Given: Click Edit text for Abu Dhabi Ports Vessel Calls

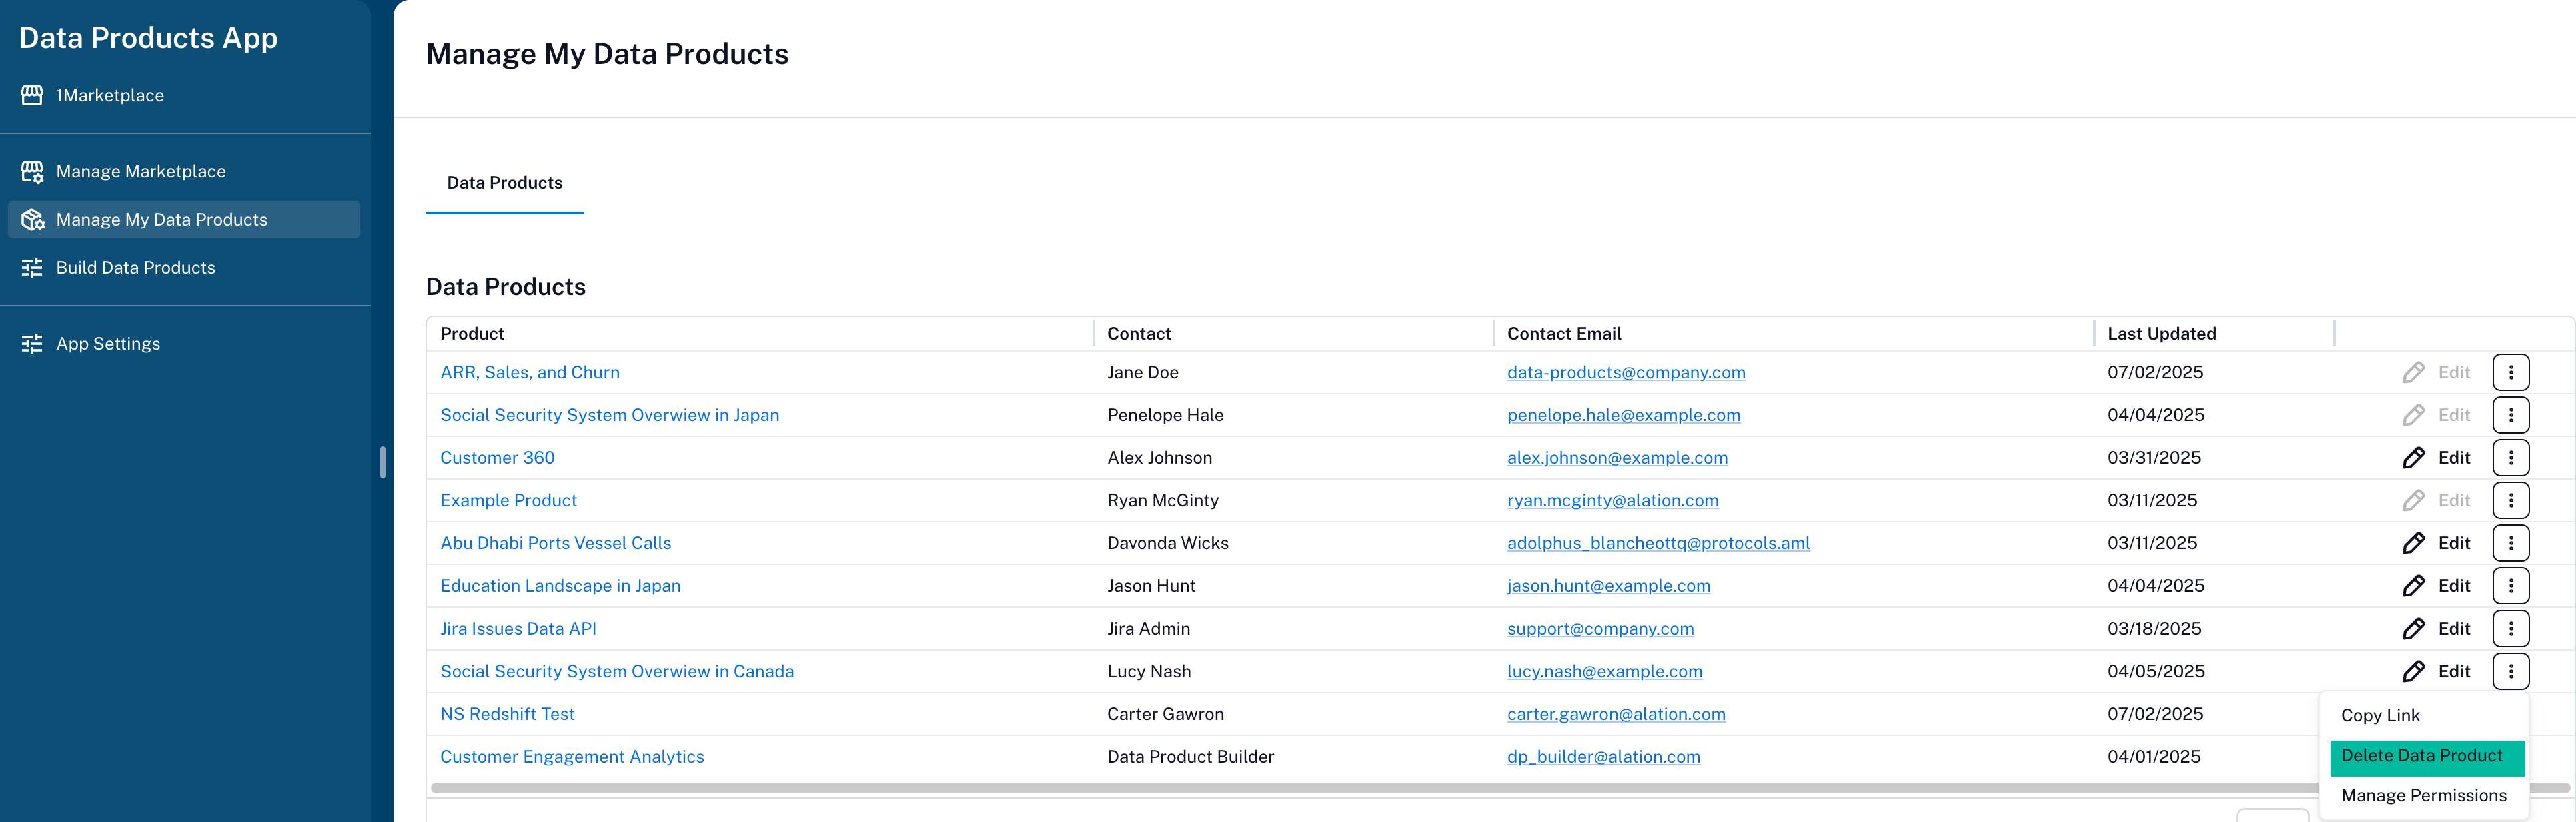Looking at the screenshot, I should point(2453,543).
